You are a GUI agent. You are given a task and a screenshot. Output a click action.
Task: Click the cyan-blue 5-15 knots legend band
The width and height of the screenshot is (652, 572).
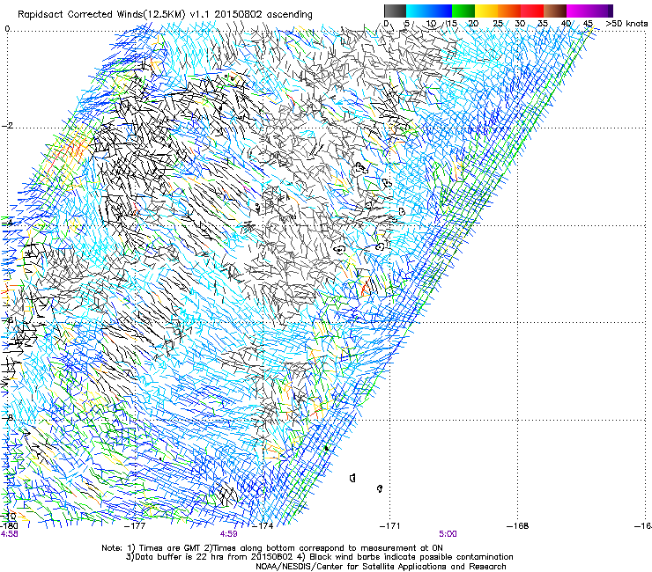429,11
